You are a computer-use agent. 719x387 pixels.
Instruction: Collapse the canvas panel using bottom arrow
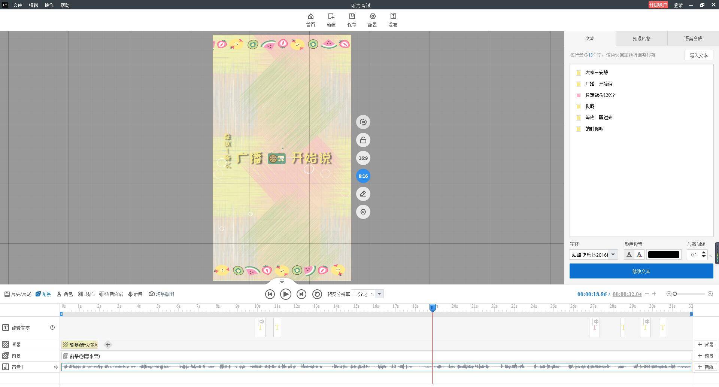coord(282,281)
